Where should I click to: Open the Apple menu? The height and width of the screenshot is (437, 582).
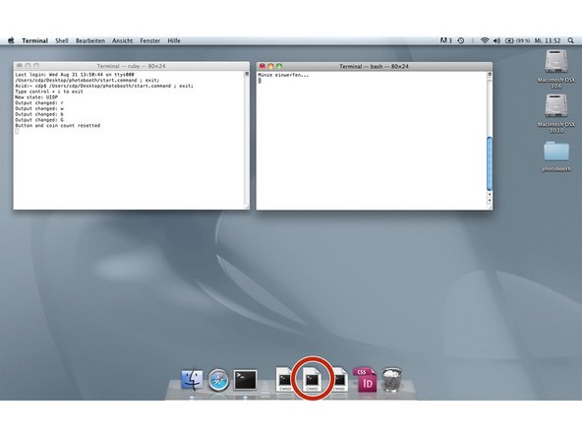click(11, 40)
